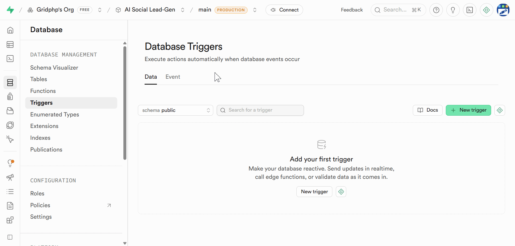Expand the schema public dropdown
Viewport: 515px width, 246px height.
(175, 110)
